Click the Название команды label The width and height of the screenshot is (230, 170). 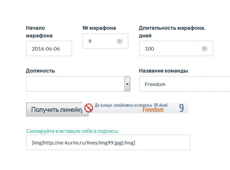point(163,71)
